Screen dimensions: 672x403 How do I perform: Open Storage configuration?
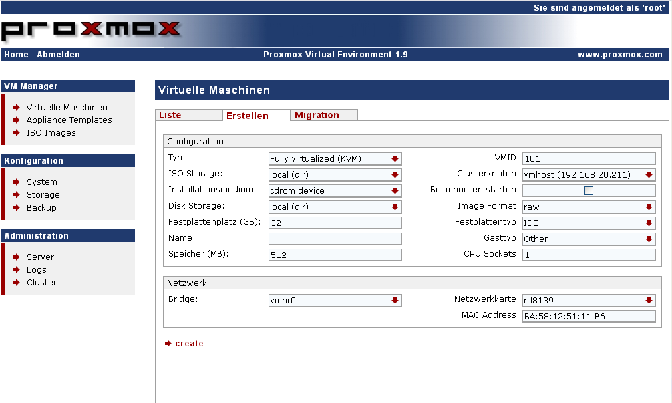[43, 194]
